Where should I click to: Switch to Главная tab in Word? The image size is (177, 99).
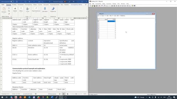point(9,5)
